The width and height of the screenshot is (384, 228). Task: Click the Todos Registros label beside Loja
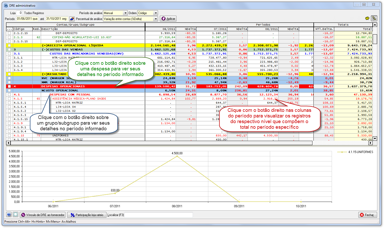34,13
